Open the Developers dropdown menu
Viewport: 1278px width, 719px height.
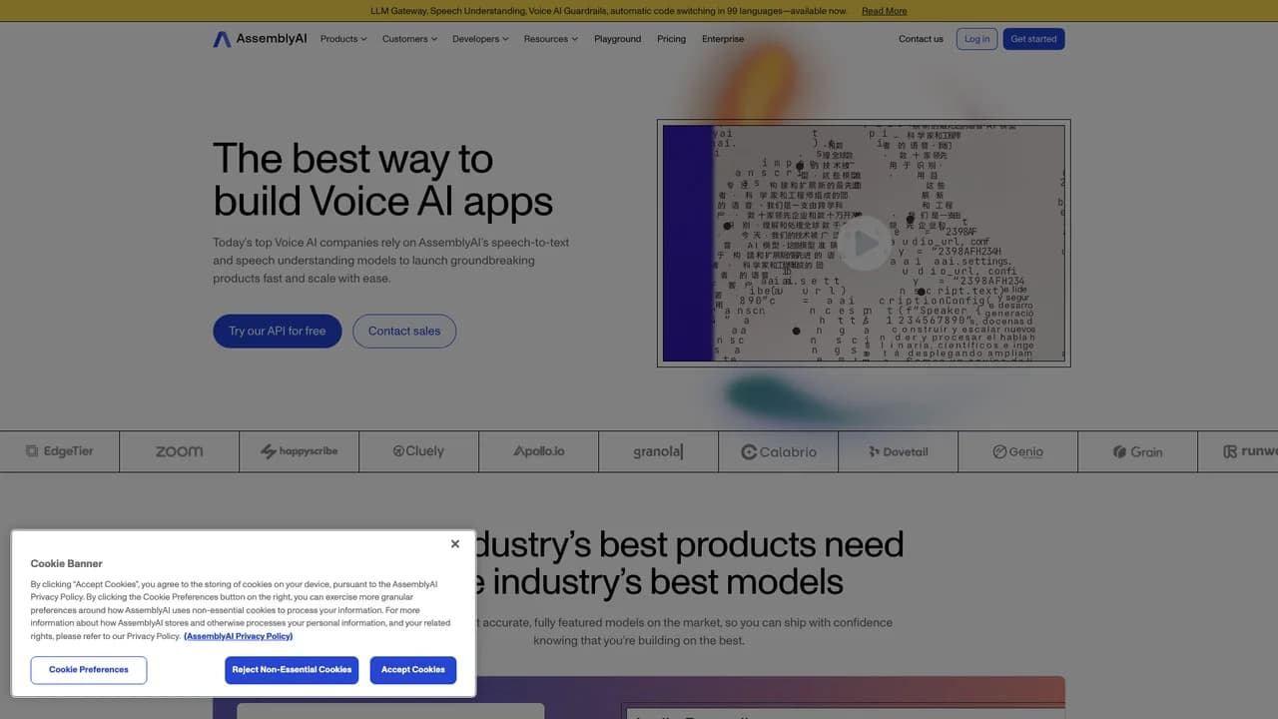pyautogui.click(x=480, y=39)
